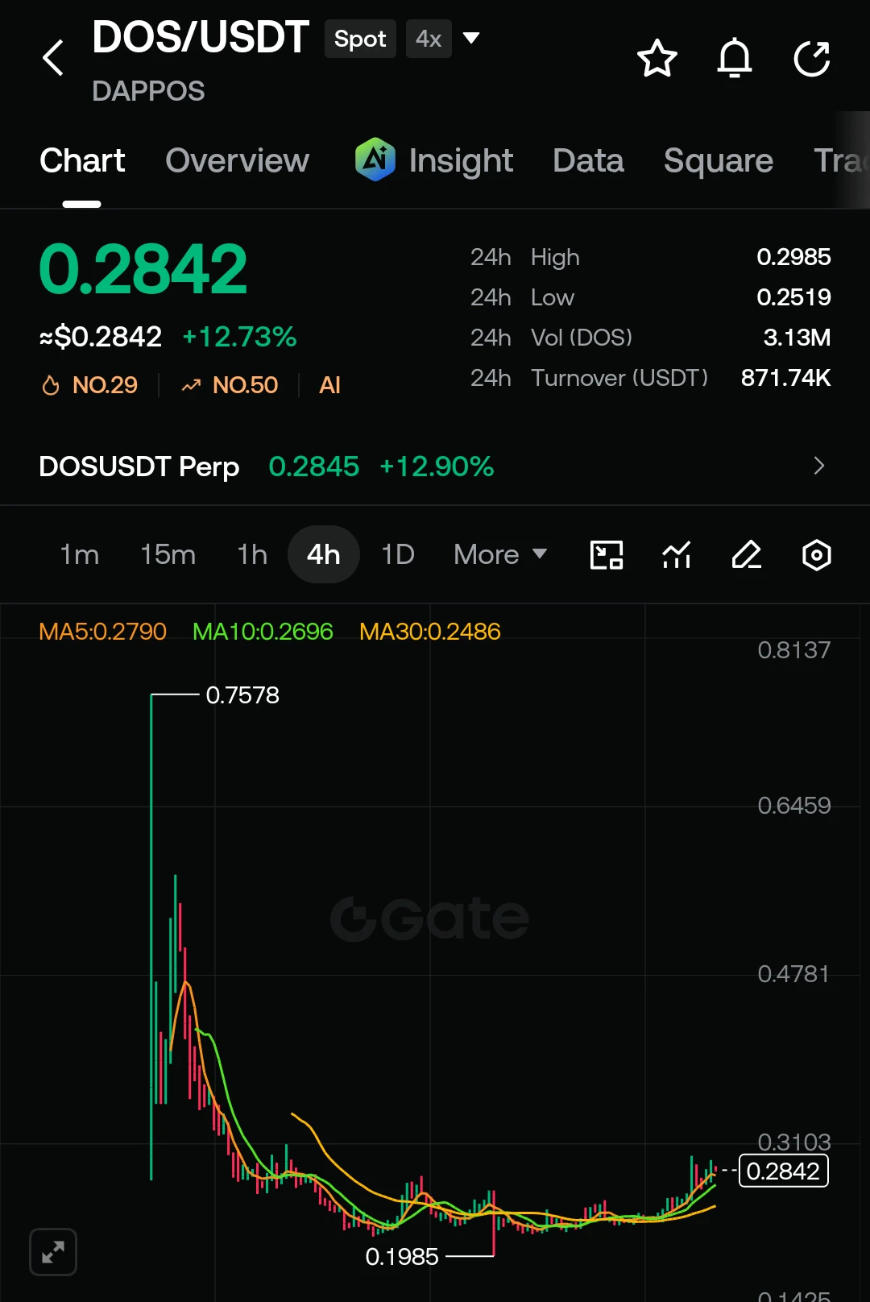Tap the 24h Low value 0.2519
The image size is (870, 1302).
click(x=793, y=297)
